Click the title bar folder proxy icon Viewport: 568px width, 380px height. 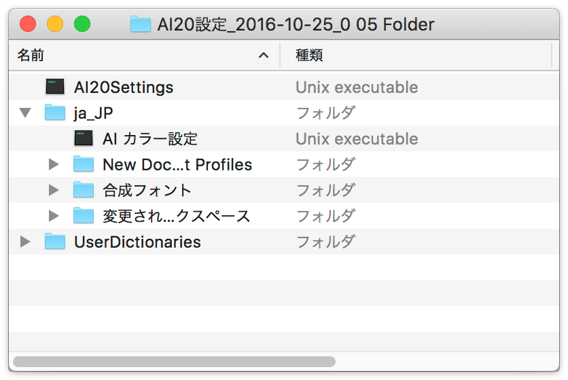tap(141, 24)
